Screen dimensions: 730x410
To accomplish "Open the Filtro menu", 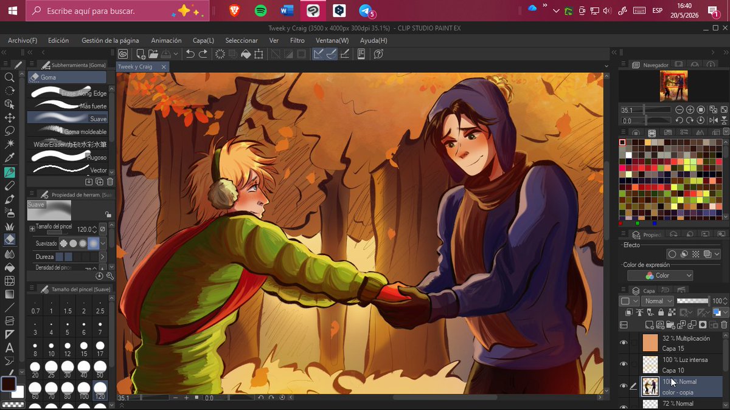I will [297, 41].
